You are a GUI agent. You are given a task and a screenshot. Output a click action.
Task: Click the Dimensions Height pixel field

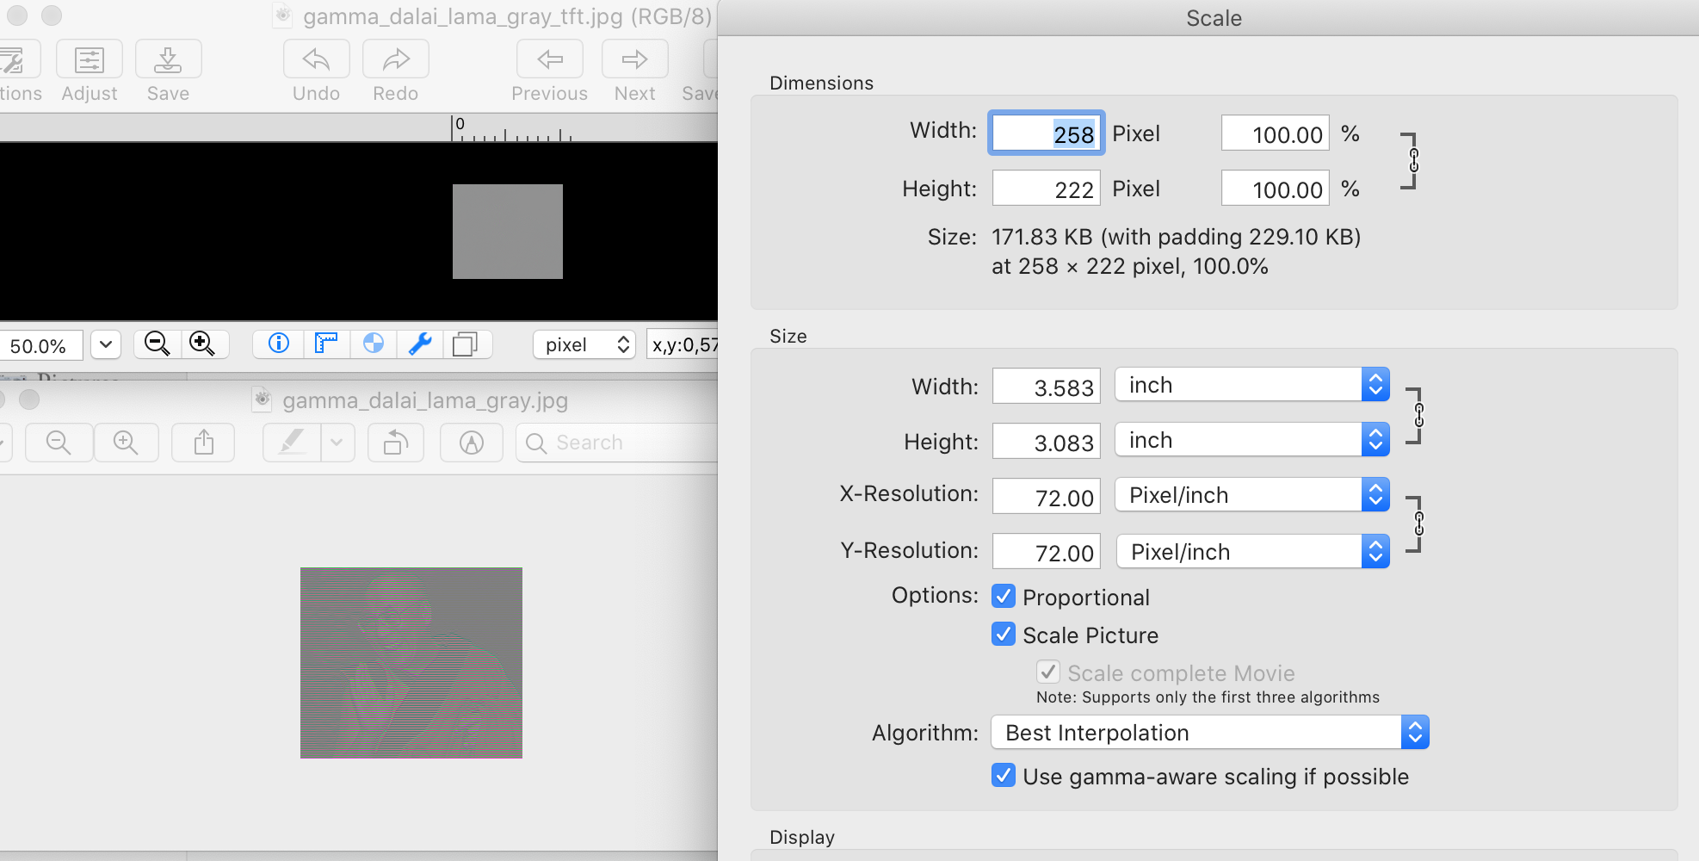[1046, 189]
